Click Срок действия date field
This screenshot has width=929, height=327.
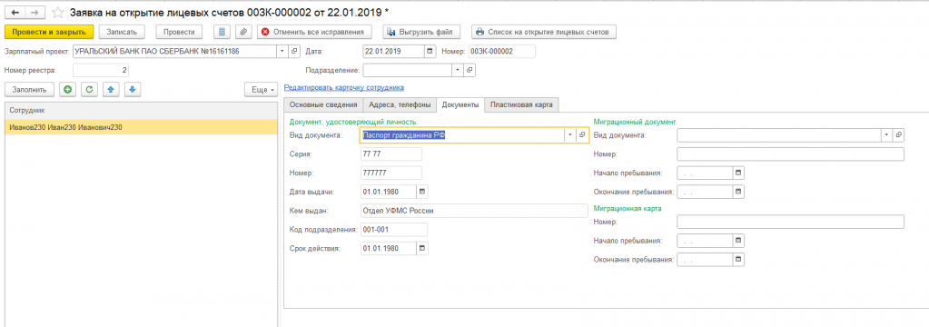[388, 248]
